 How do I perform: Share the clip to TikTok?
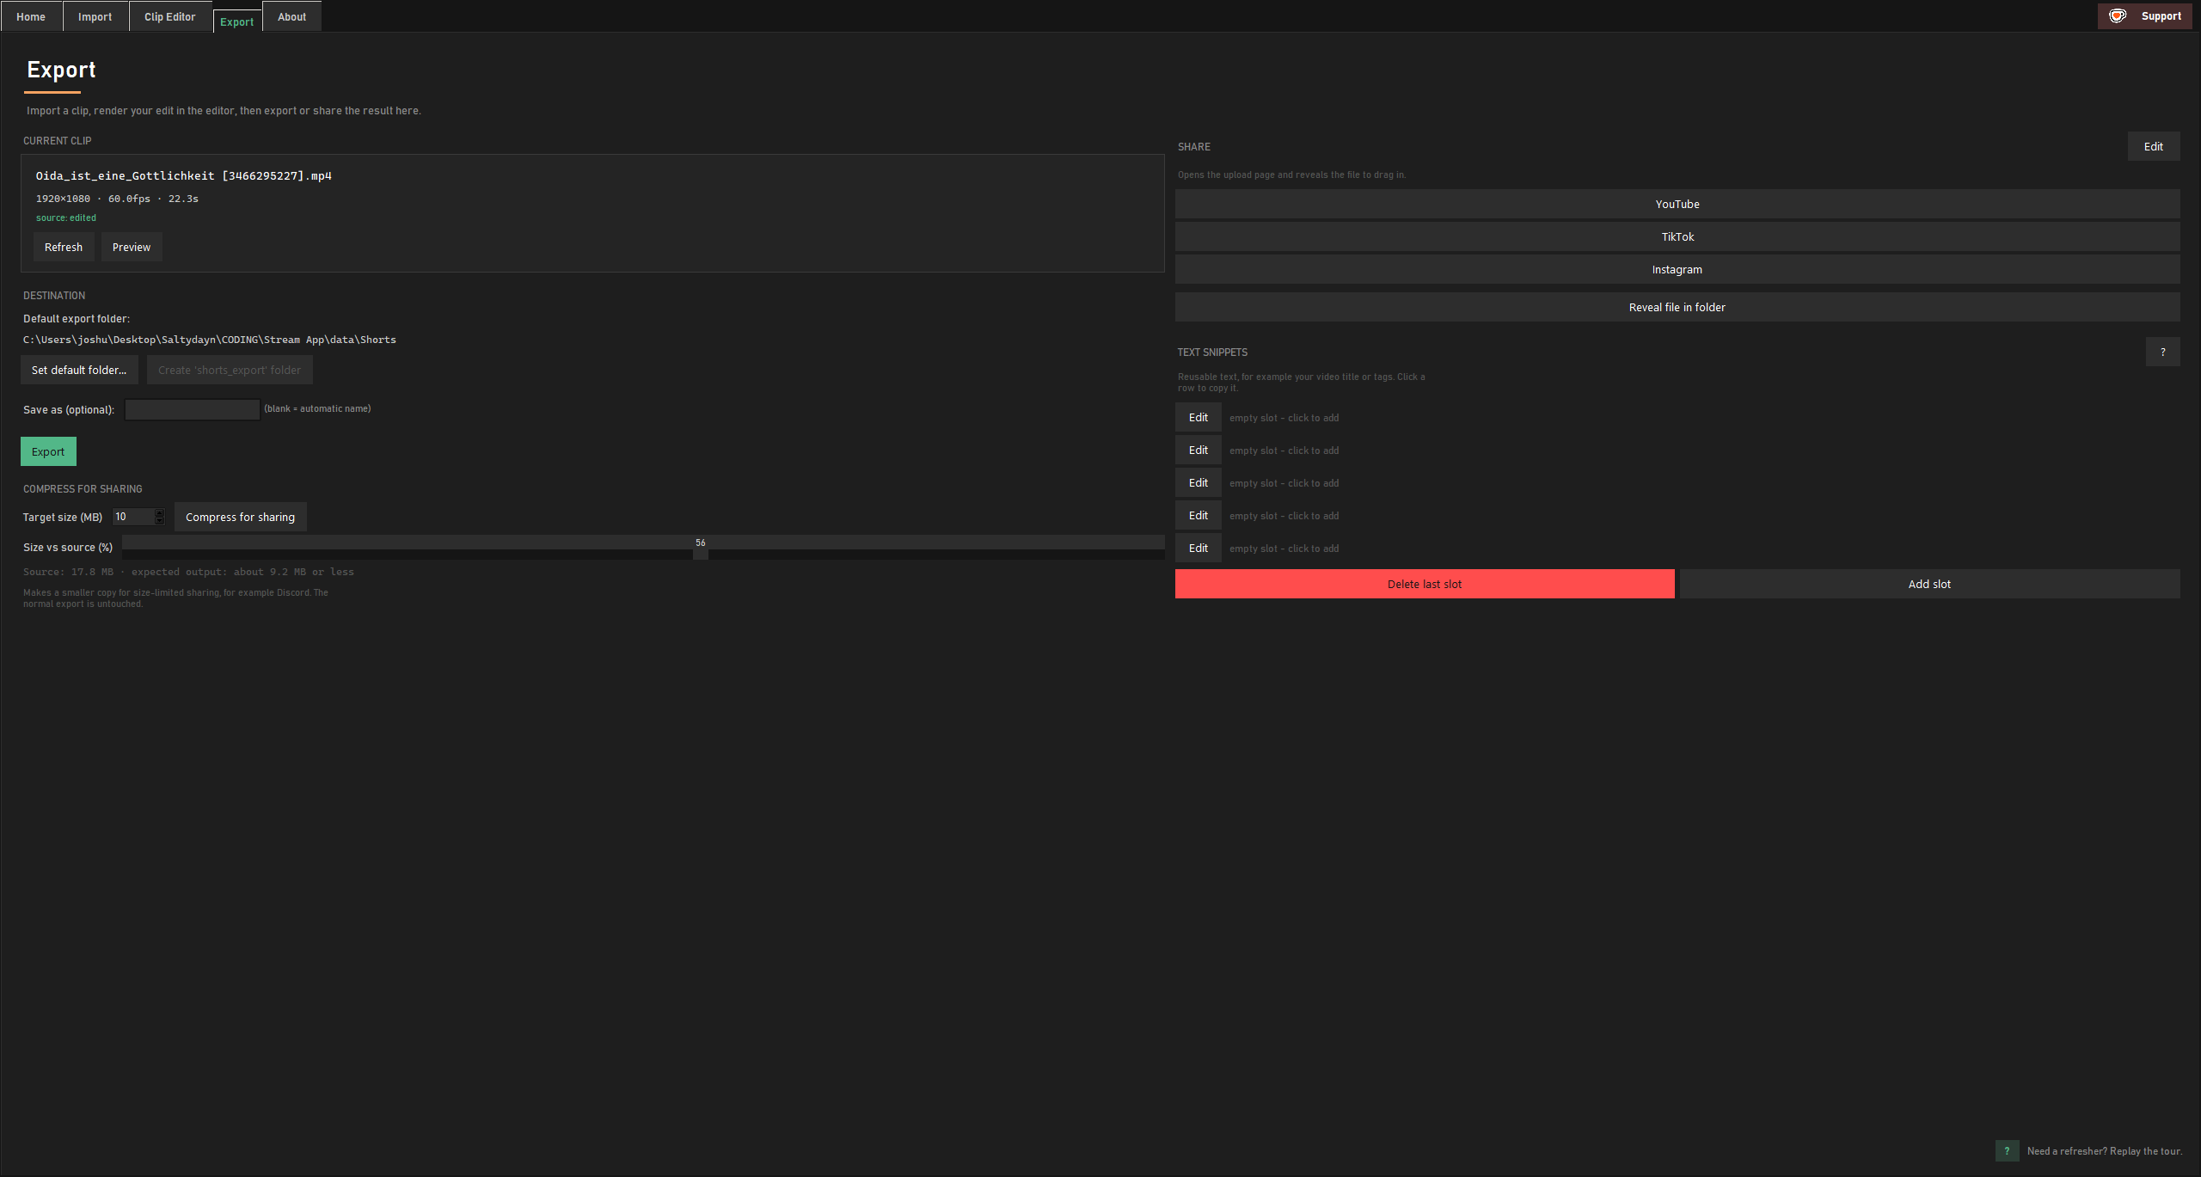1677,236
